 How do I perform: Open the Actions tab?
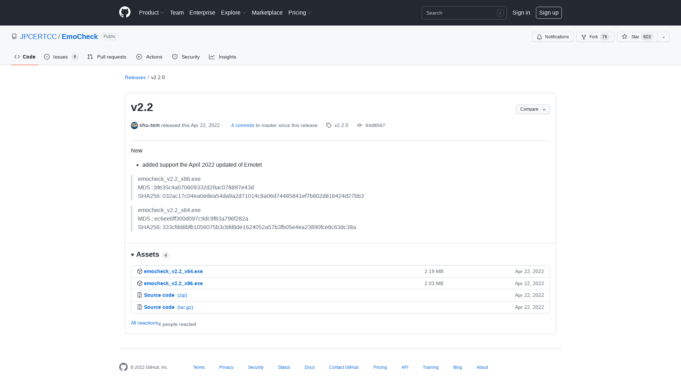click(x=149, y=57)
